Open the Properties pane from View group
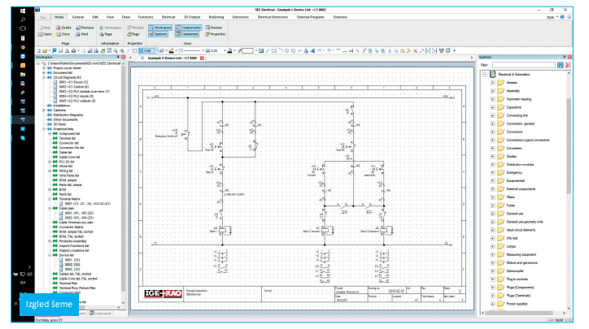 (216, 34)
